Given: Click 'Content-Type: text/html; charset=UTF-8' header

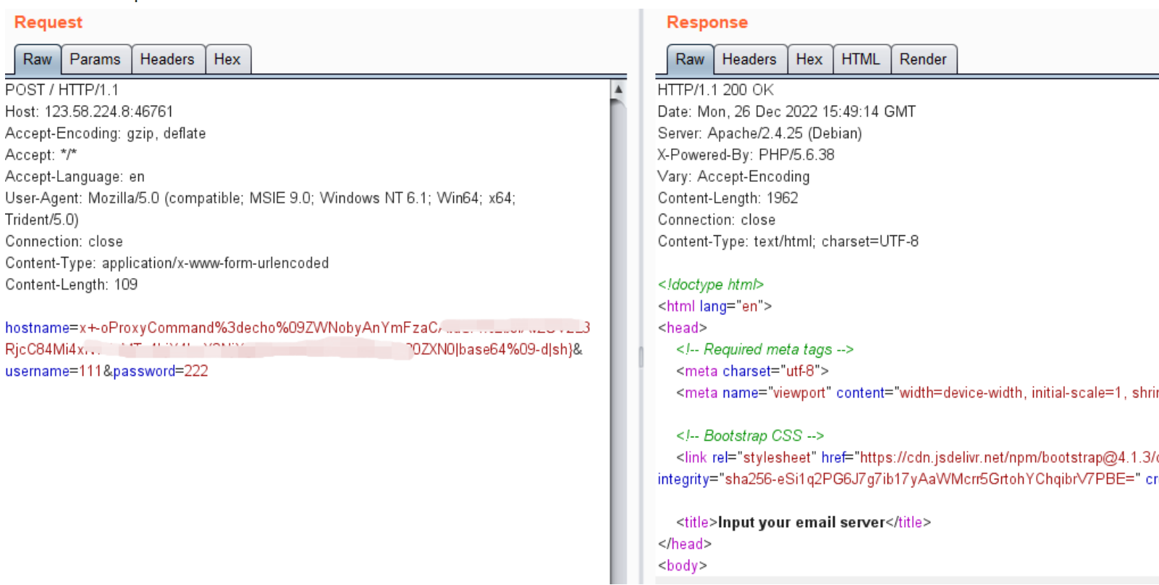Looking at the screenshot, I should point(788,242).
